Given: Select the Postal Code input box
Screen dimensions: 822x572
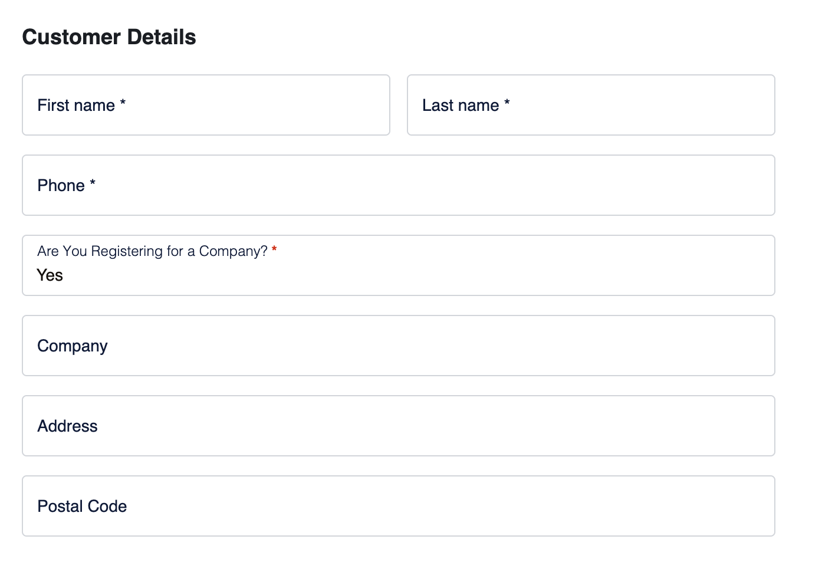Looking at the screenshot, I should pyautogui.click(x=399, y=506).
